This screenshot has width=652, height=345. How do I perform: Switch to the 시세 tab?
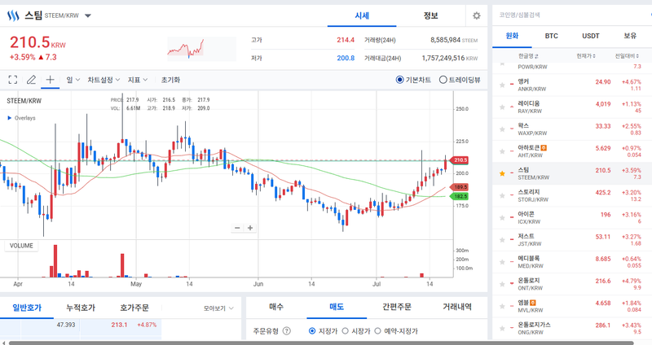[x=362, y=15]
